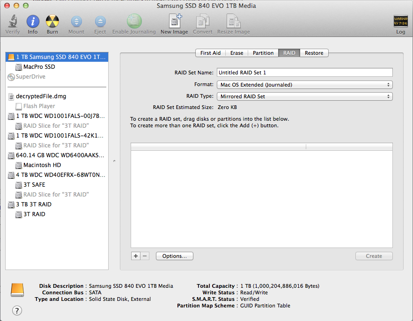Click the remove (−) RAID set button
Image resolution: width=413 pixels, height=321 pixels.
click(x=145, y=256)
